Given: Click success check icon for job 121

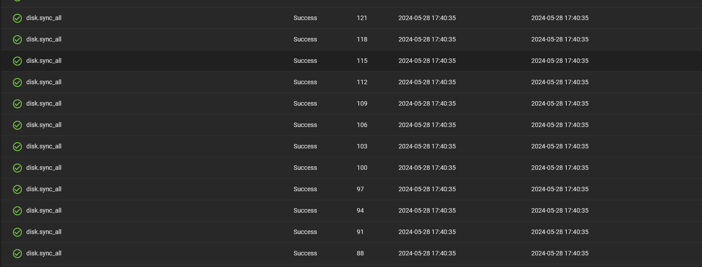Looking at the screenshot, I should tap(17, 18).
